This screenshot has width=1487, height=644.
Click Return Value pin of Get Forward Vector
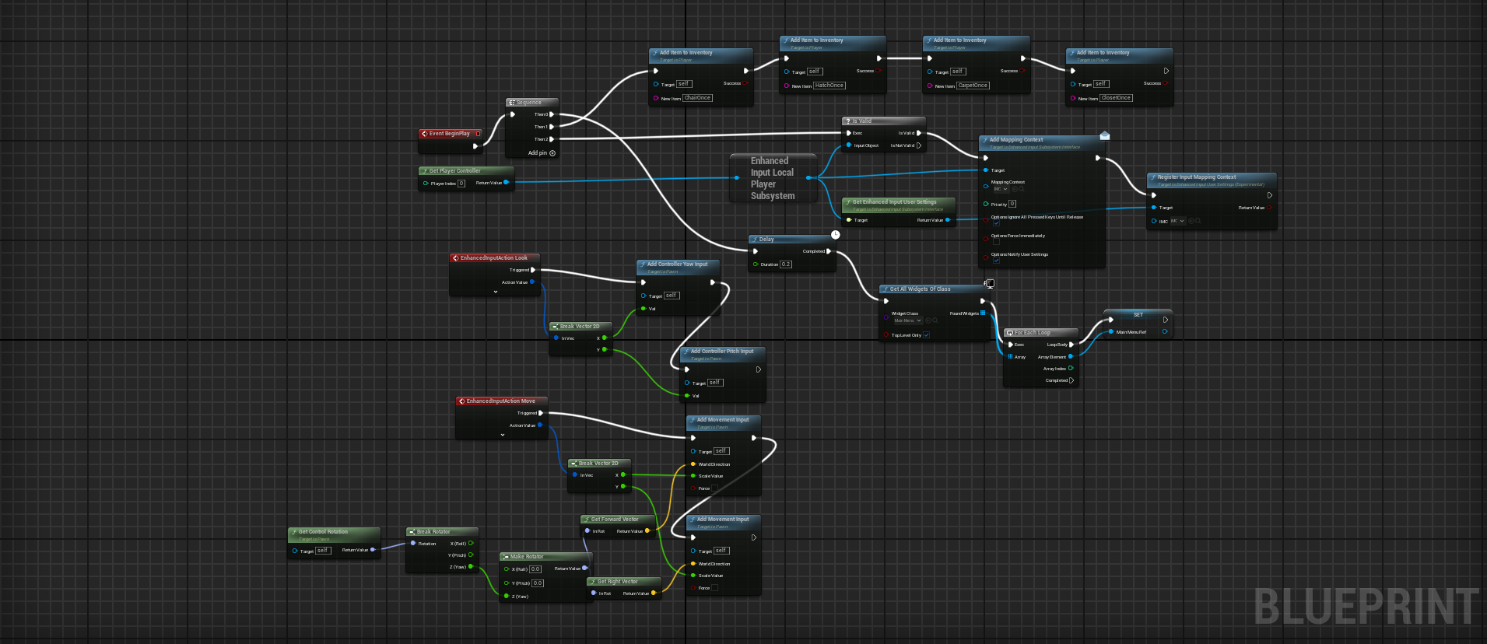pyautogui.click(x=647, y=531)
